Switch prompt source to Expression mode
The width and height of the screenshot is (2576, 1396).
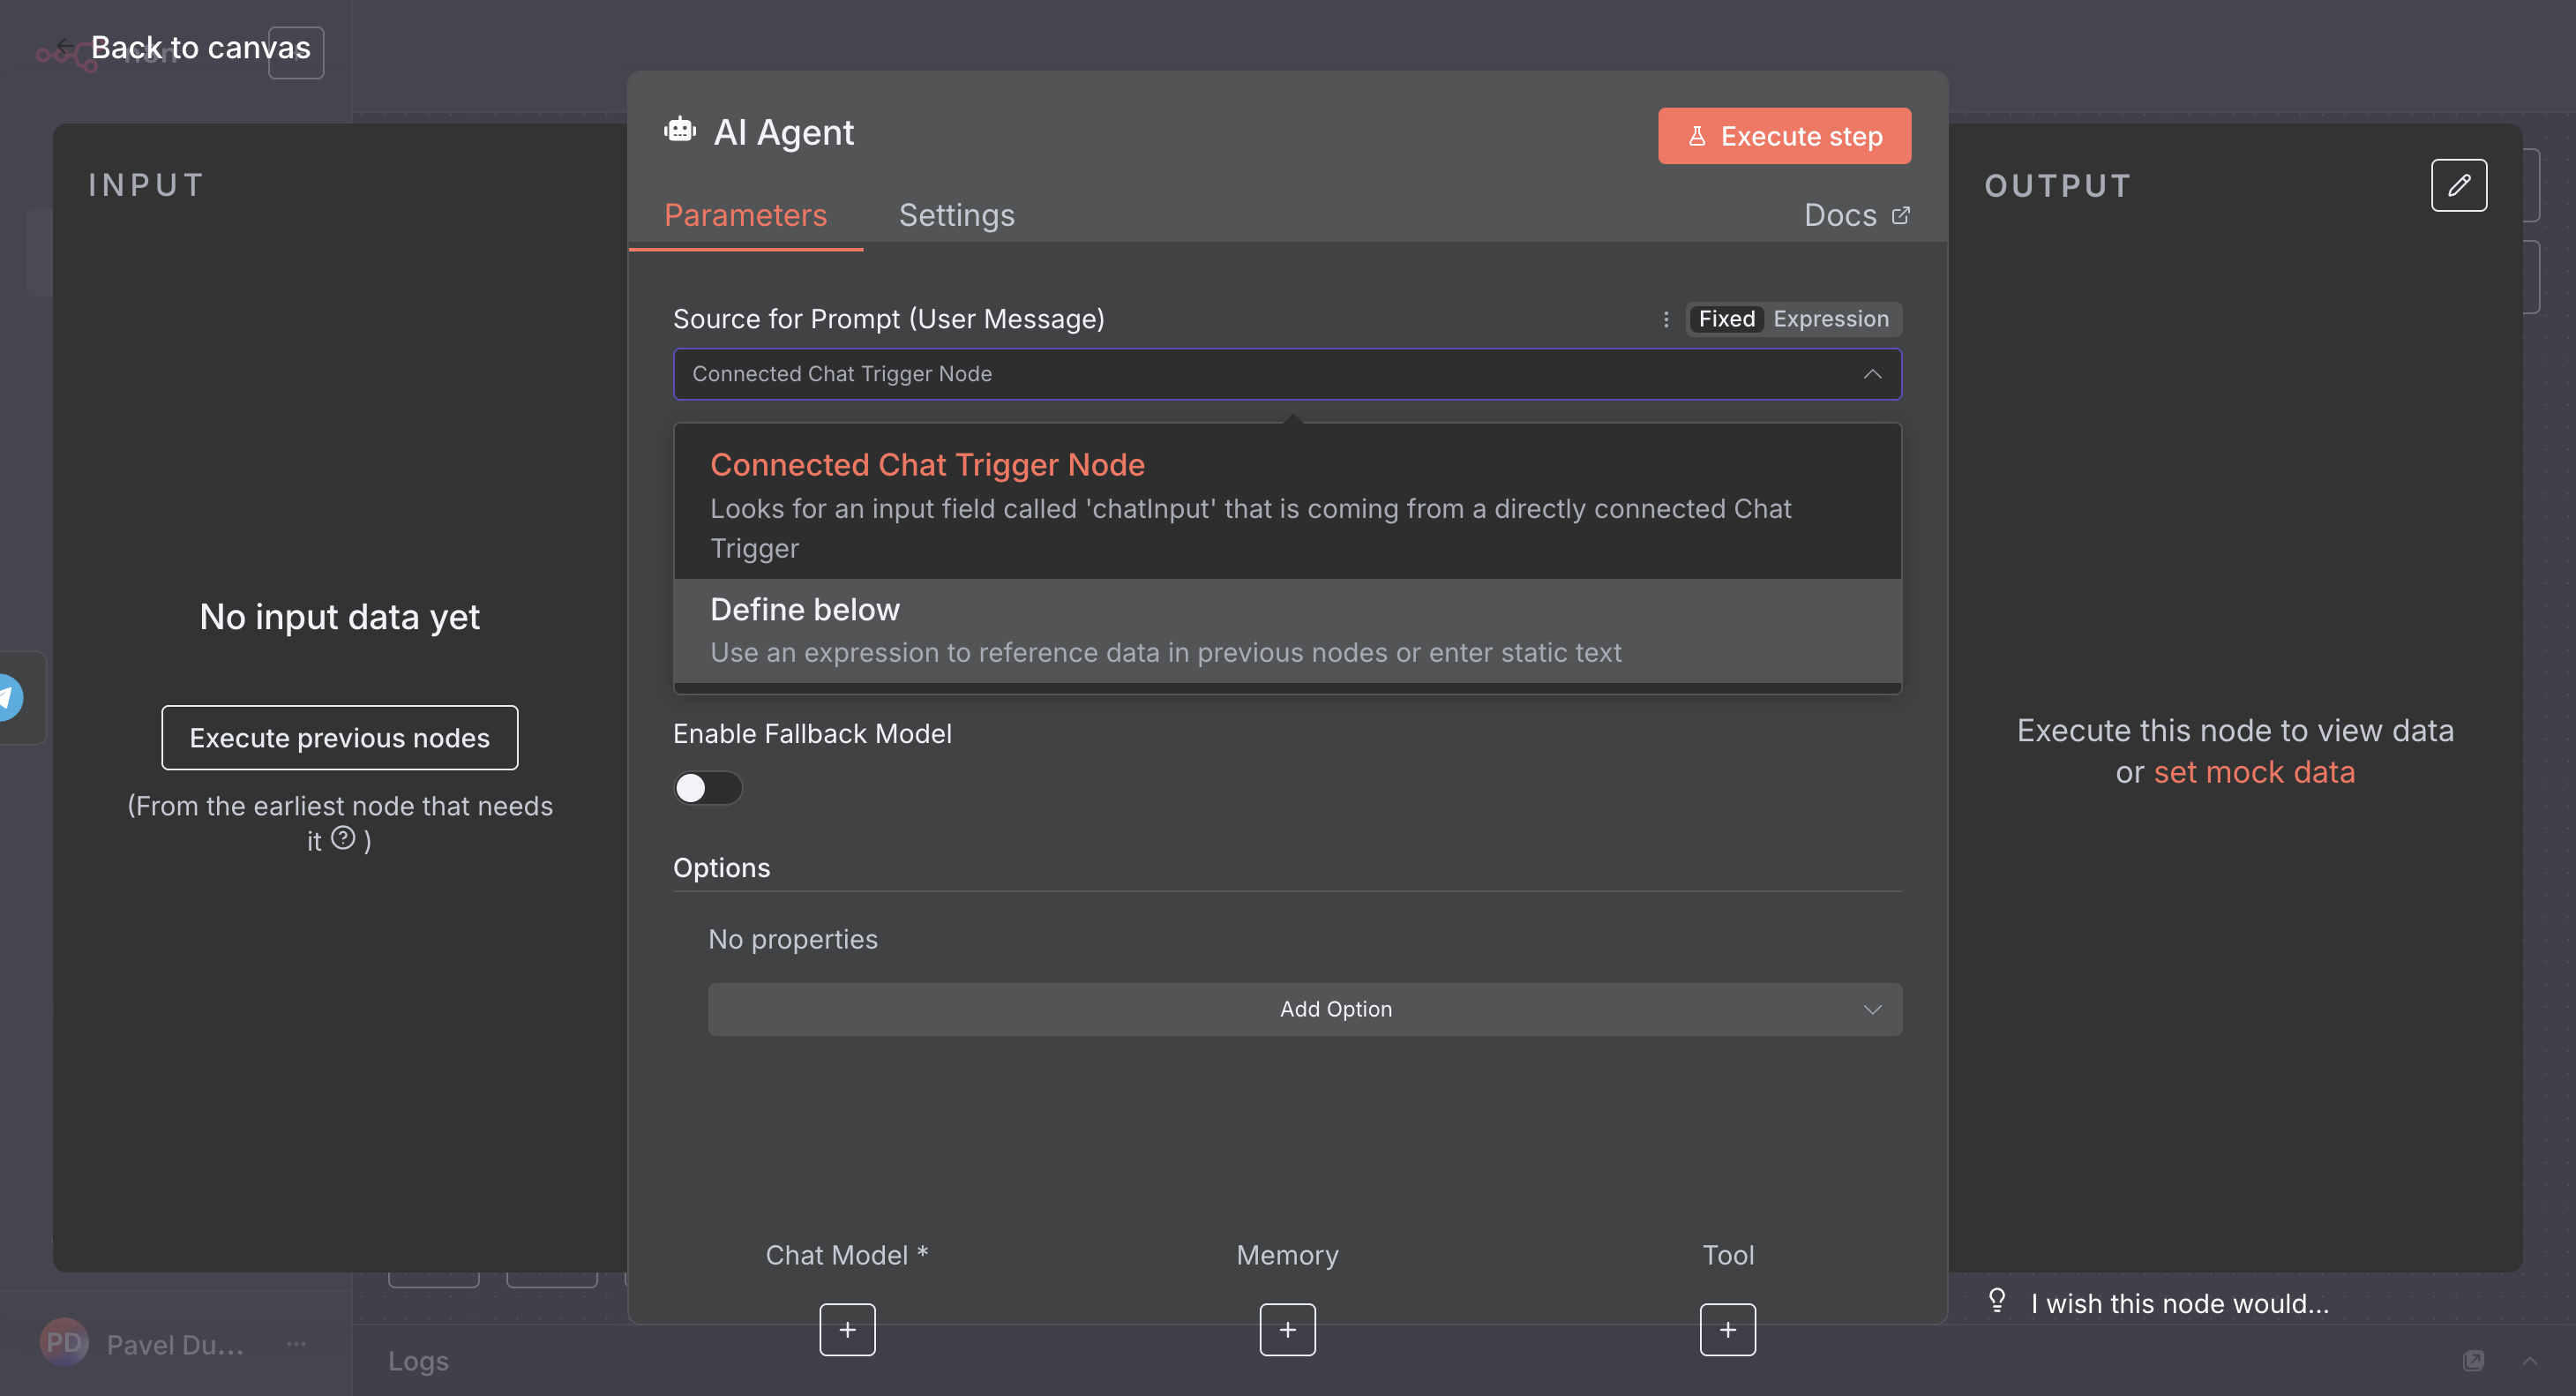[1830, 319]
